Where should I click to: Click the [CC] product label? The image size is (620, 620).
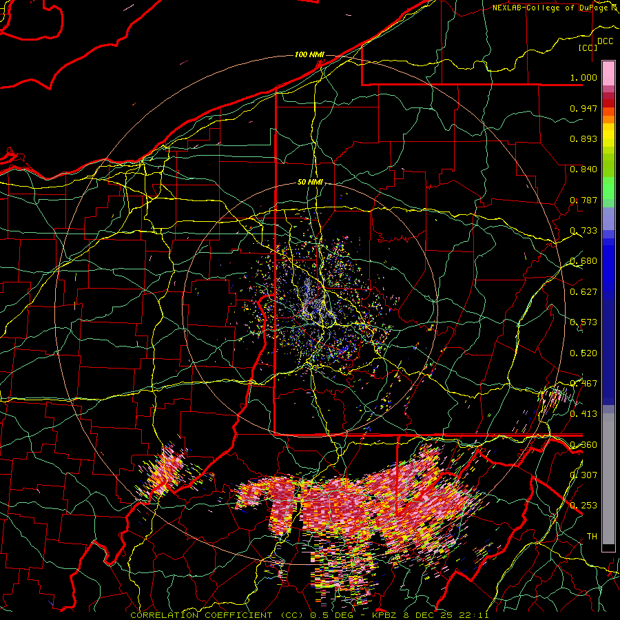click(x=588, y=48)
